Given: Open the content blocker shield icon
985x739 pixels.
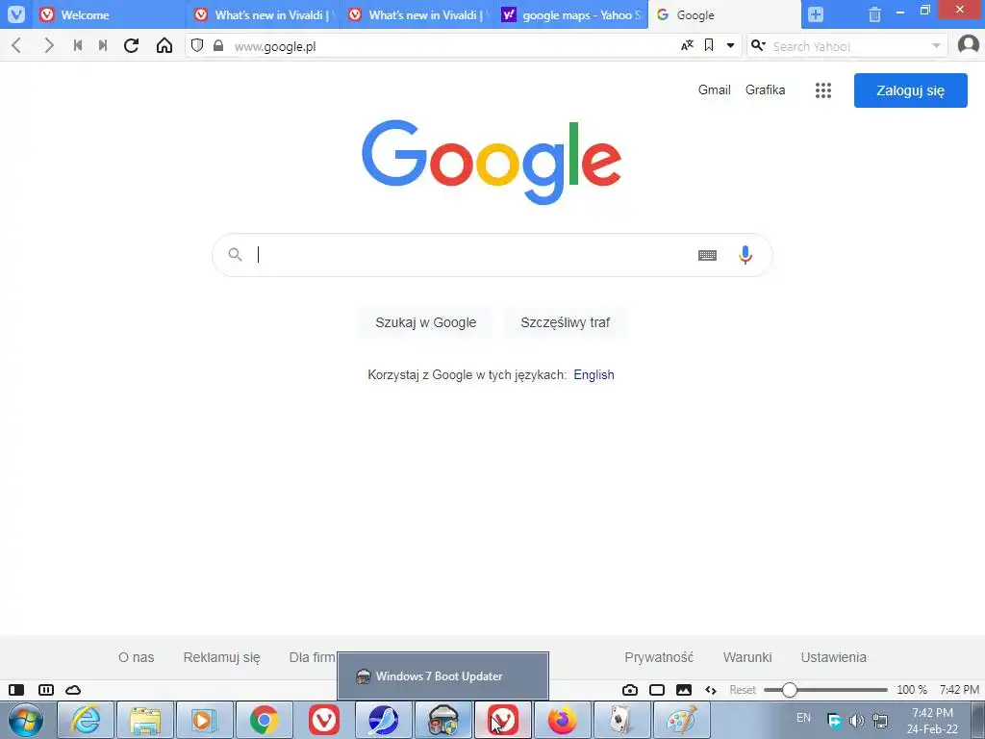Looking at the screenshot, I should (197, 45).
